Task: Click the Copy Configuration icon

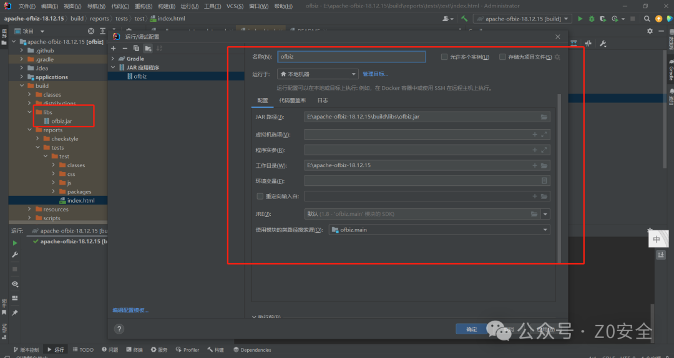Action: point(136,48)
